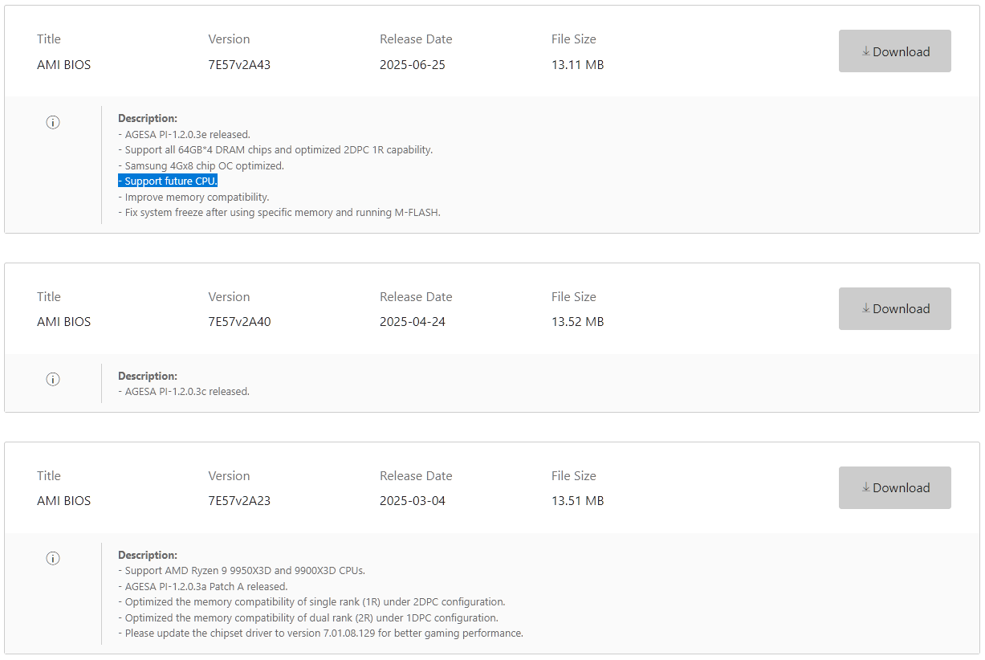Click info icon for 7E57v2A43 description
The width and height of the screenshot is (985, 660).
coord(53,122)
